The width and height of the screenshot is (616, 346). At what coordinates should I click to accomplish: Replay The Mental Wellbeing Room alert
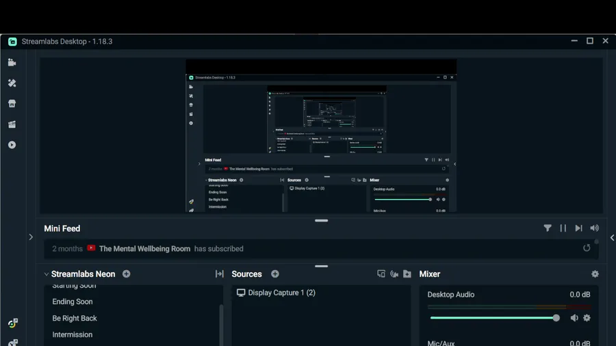click(587, 248)
